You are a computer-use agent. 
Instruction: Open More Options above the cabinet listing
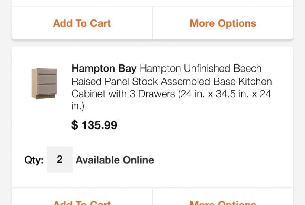(223, 23)
